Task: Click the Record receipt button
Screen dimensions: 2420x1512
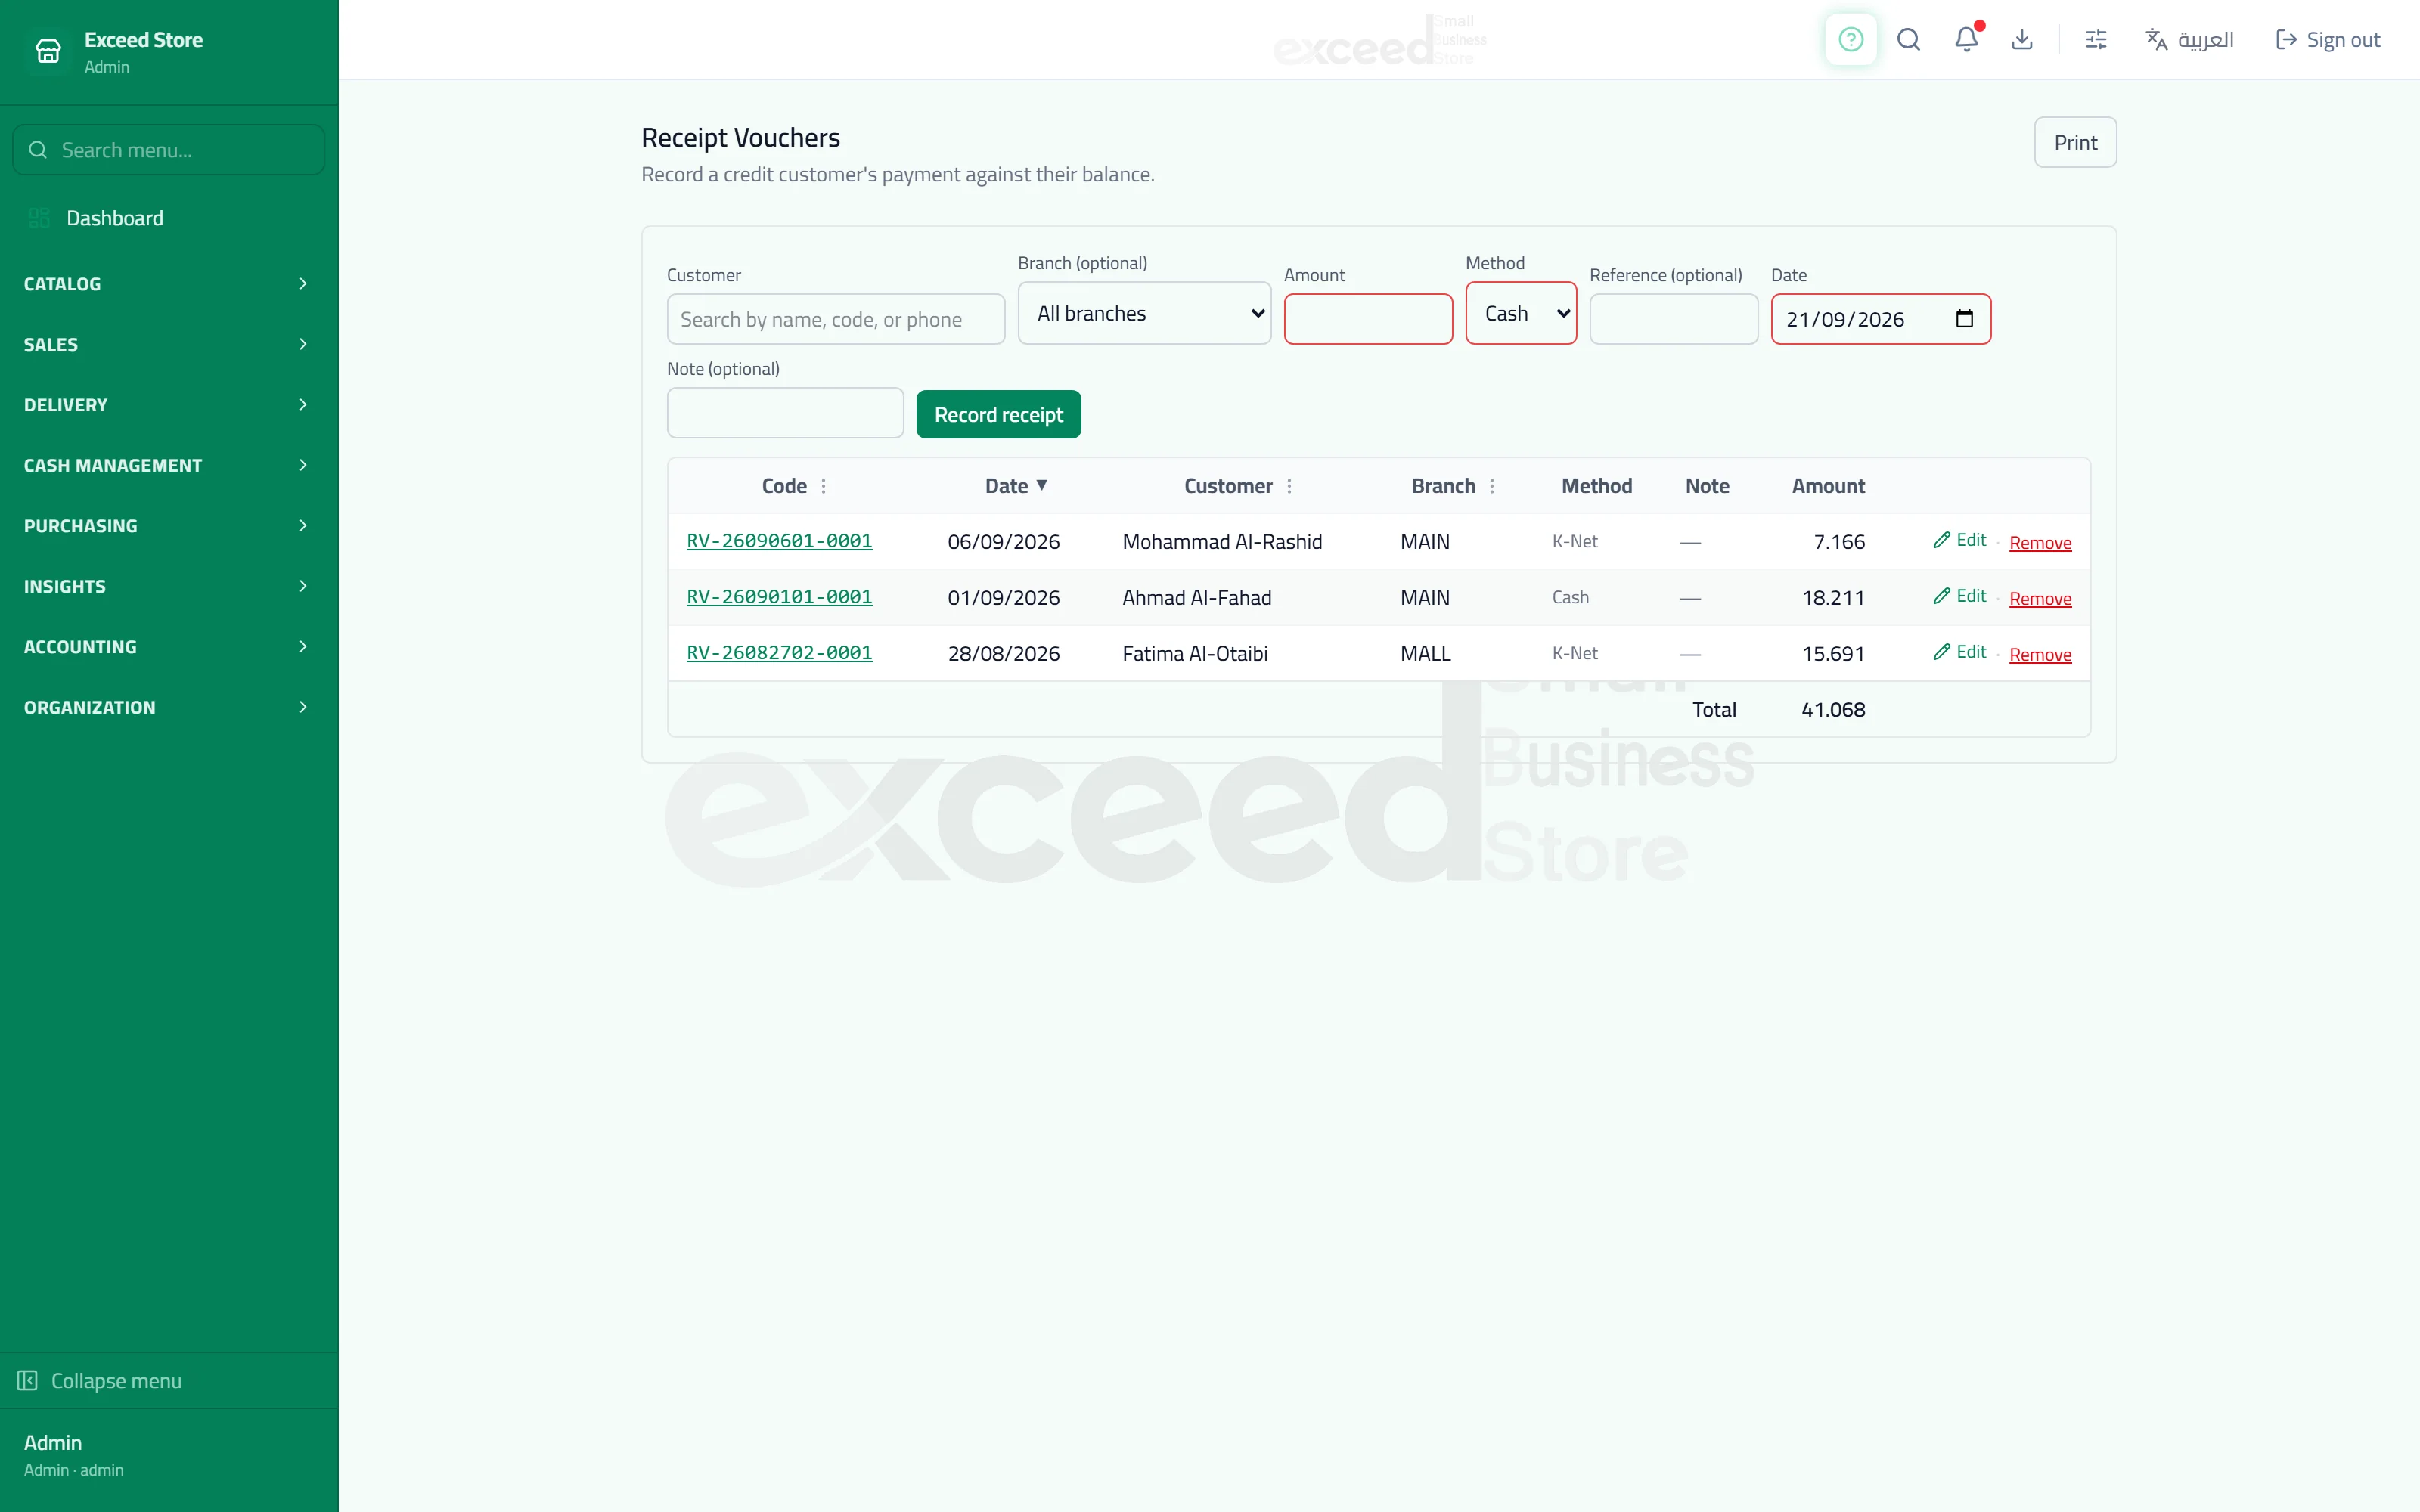Action: point(998,414)
